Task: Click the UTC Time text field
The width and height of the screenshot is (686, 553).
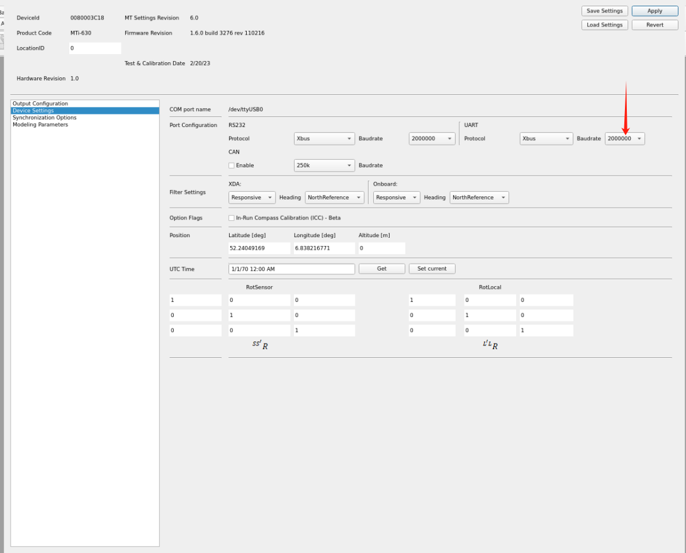Action: coord(291,269)
